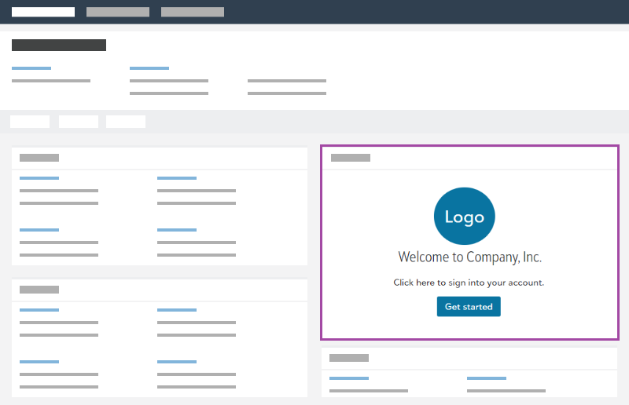The width and height of the screenshot is (629, 405).
Task: Open the first blue link in bottom-right card
Action: click(349, 378)
